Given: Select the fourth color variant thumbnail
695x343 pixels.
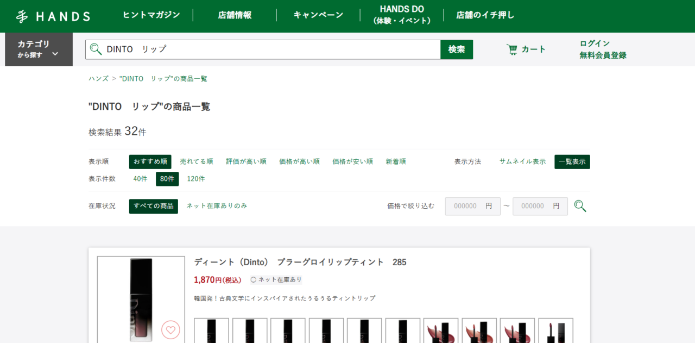Looking at the screenshot, I should click(x=326, y=330).
